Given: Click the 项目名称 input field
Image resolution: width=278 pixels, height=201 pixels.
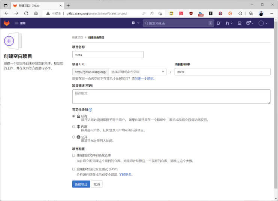Looking at the screenshot, I should 108,55.
